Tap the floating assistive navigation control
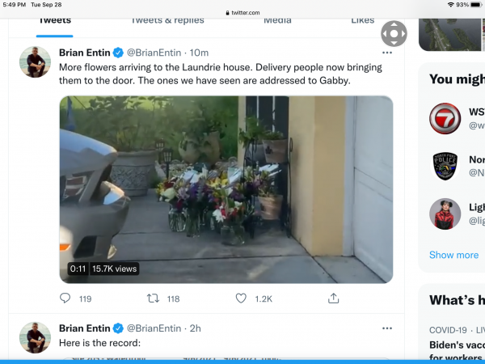The image size is (485, 364). point(394,35)
